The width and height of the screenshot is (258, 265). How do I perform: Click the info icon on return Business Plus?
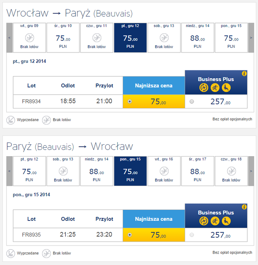click(x=244, y=207)
